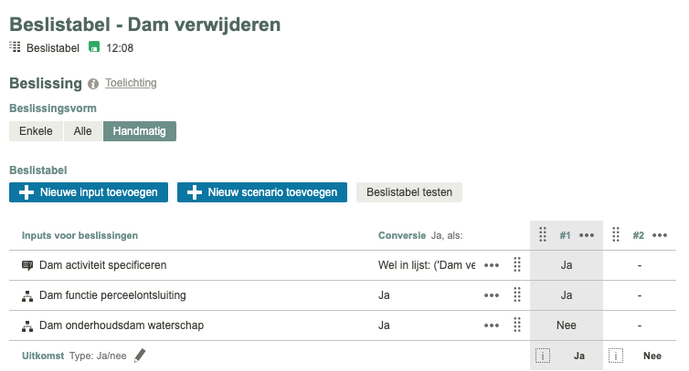Open options for Dam onderhoudsdam waterschap row
The image size is (689, 371).
(492, 325)
